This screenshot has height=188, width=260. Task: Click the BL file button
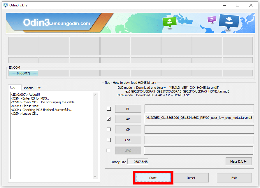click(128, 109)
